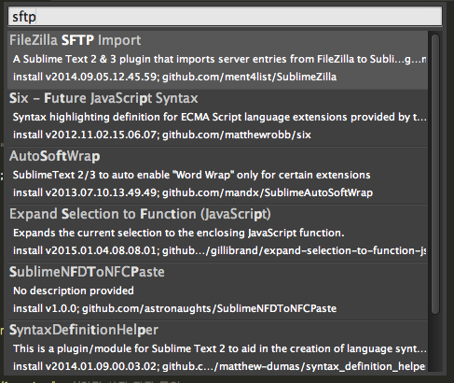This screenshot has width=454, height=383.
Task: Click the FileZilla import plugin description line
Action: pyautogui.click(x=219, y=59)
